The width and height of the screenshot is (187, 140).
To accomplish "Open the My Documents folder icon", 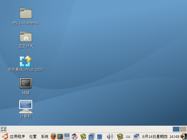I will 26,13.
